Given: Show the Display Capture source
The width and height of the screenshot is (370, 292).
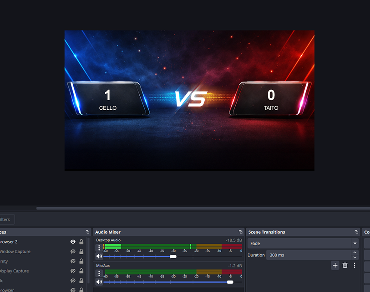Looking at the screenshot, I should pos(72,271).
